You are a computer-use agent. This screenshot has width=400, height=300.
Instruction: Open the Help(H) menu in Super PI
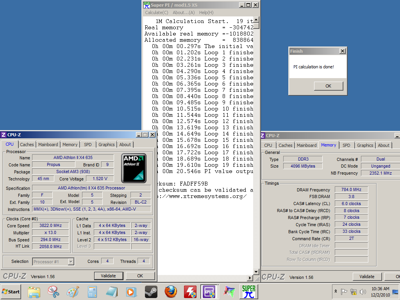point(206,12)
